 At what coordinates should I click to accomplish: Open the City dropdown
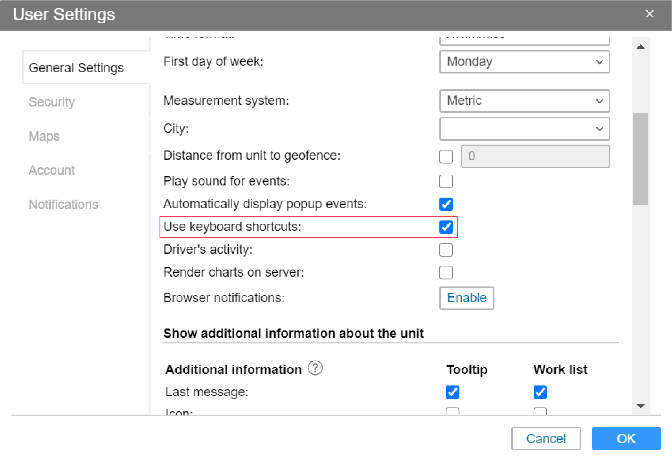click(x=524, y=129)
